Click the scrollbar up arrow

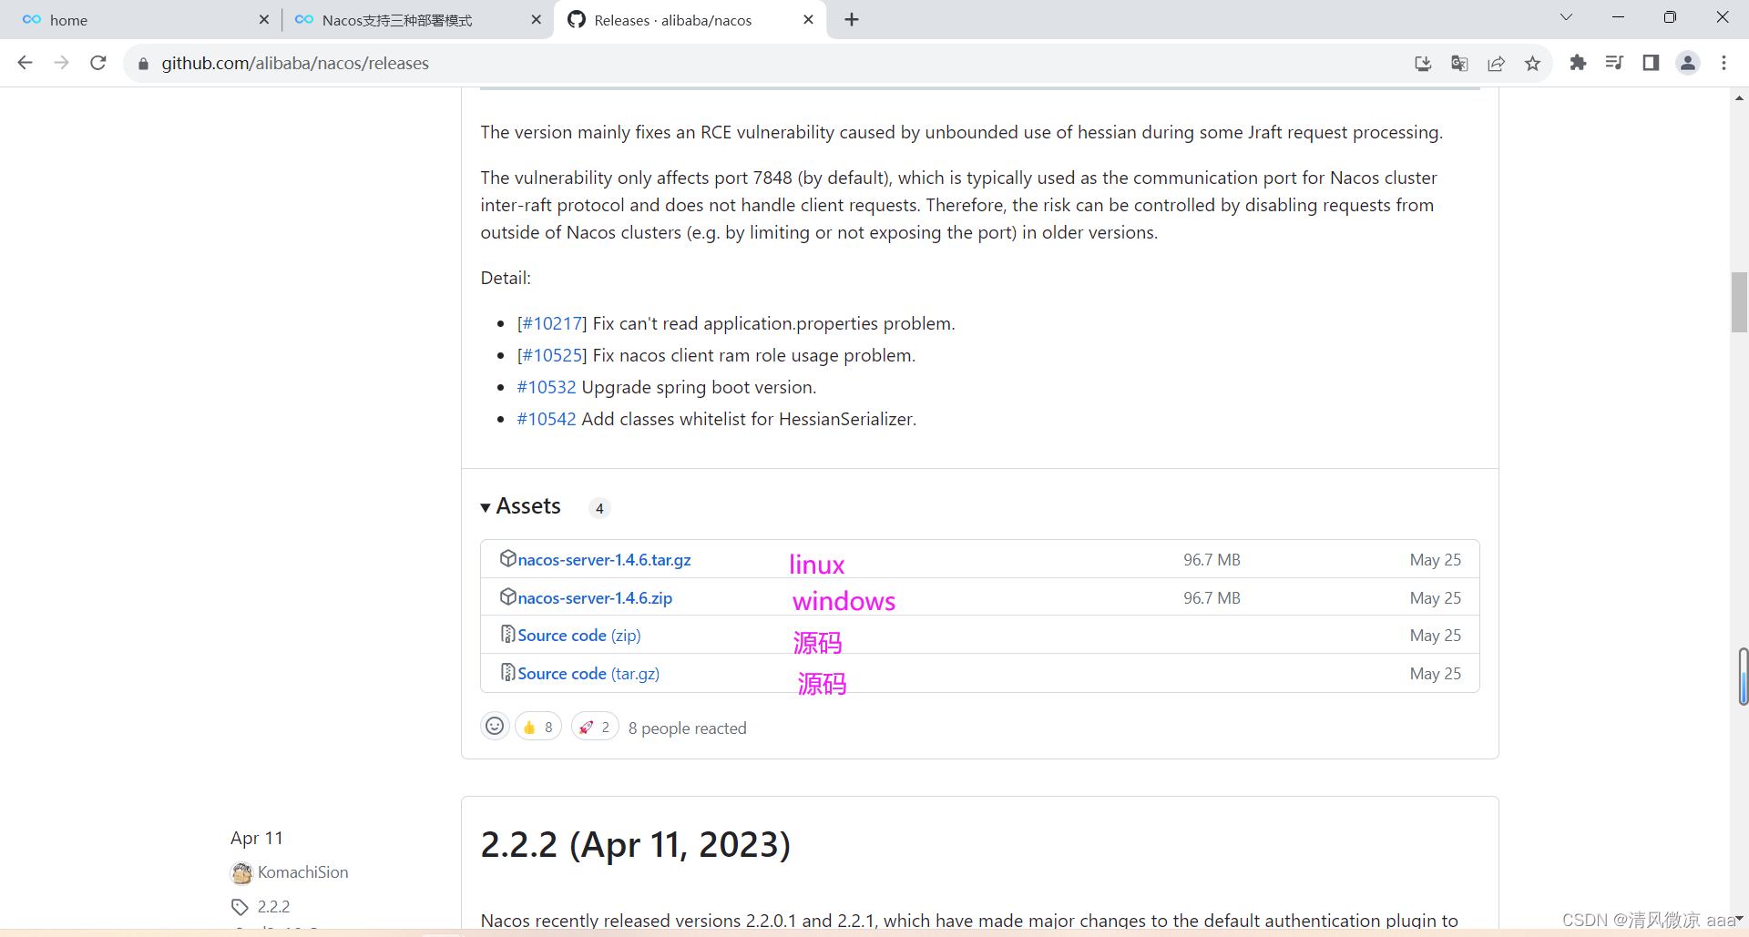(x=1740, y=97)
